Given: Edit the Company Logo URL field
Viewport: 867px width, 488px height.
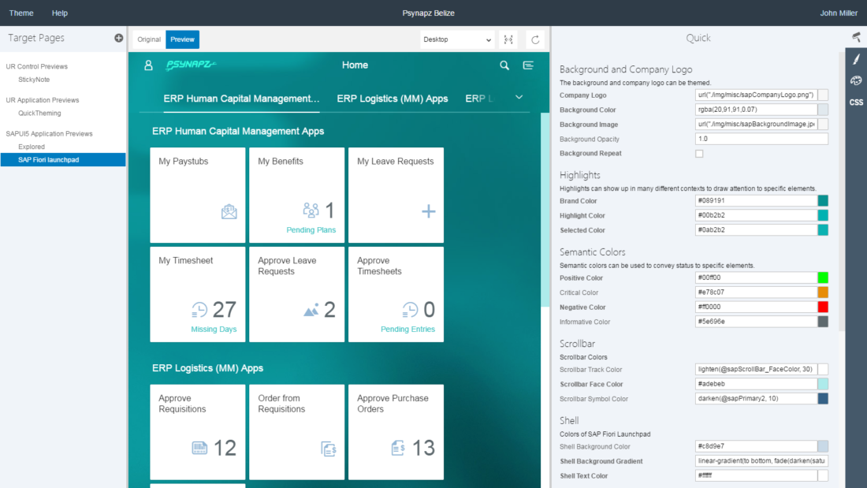Looking at the screenshot, I should pyautogui.click(x=756, y=95).
